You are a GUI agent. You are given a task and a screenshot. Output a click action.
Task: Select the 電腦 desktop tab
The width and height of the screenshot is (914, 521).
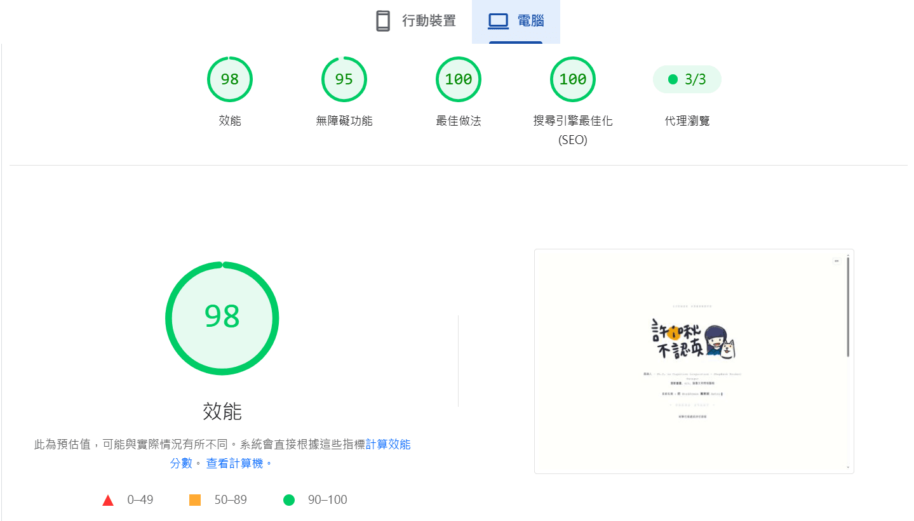click(x=516, y=21)
